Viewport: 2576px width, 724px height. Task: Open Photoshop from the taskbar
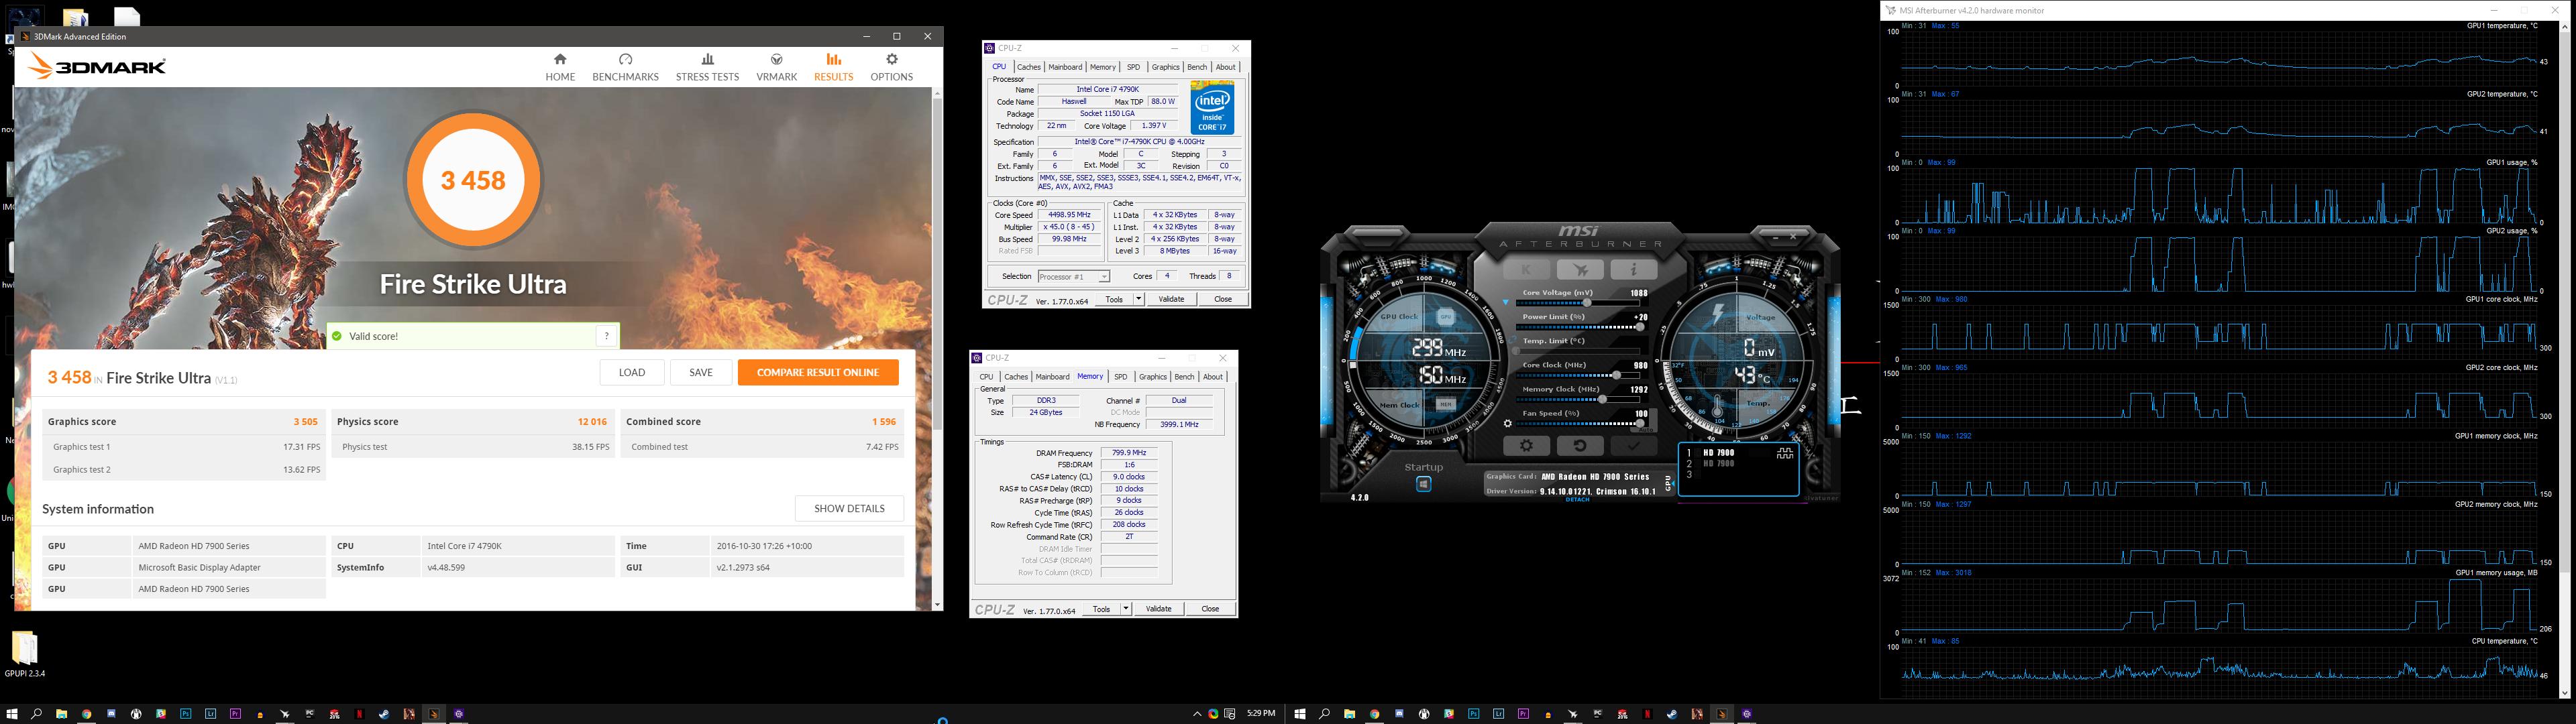(x=185, y=714)
